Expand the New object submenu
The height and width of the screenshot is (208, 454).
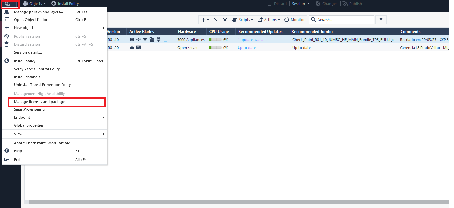pos(104,28)
